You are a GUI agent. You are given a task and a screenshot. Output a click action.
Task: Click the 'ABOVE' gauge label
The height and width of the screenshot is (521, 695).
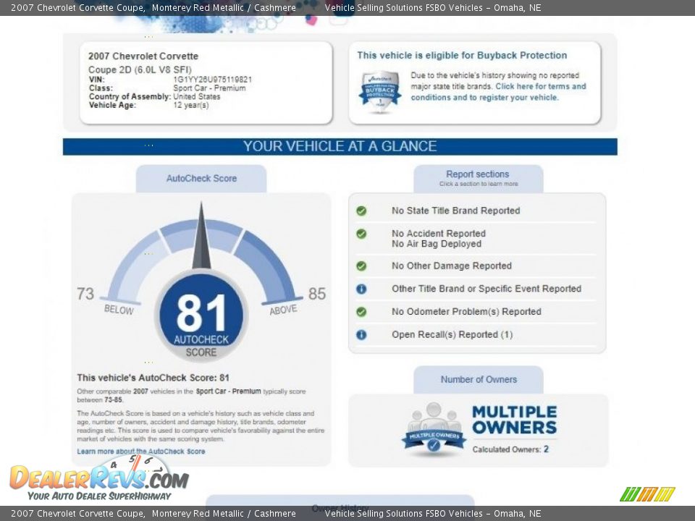click(x=283, y=309)
